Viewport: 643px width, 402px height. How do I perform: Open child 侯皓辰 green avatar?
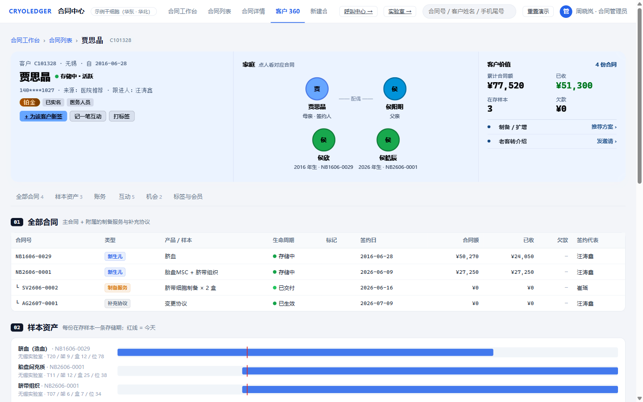point(388,140)
